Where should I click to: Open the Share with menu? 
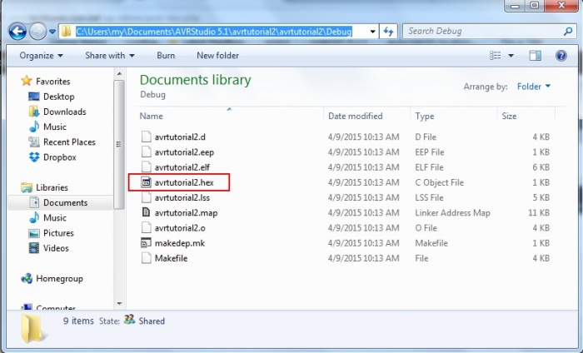[110, 56]
